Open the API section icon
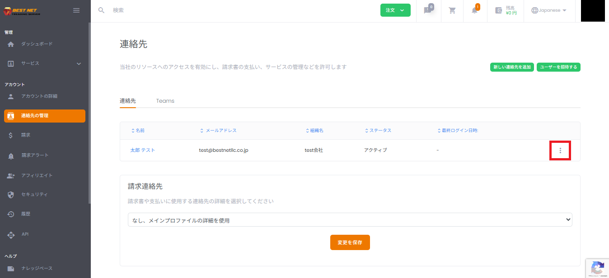This screenshot has width=609, height=278. (x=10, y=234)
